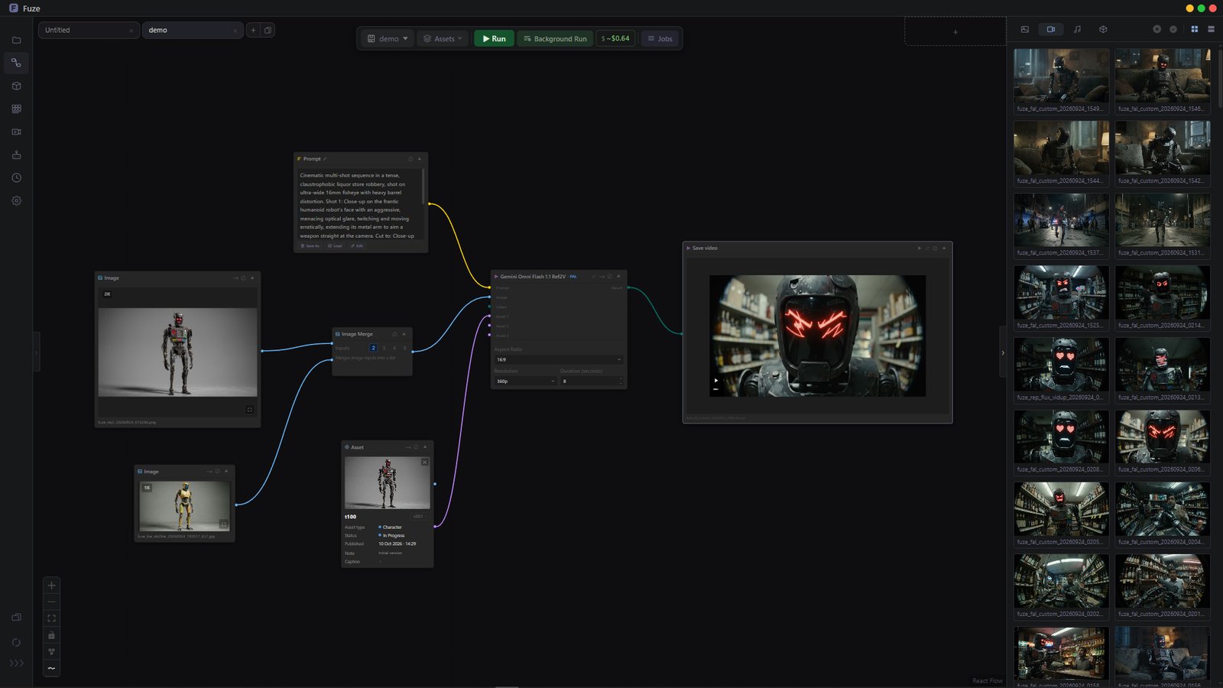This screenshot has width=1223, height=688.
Task: Filter asset panel to audio
Action: [x=1077, y=29]
